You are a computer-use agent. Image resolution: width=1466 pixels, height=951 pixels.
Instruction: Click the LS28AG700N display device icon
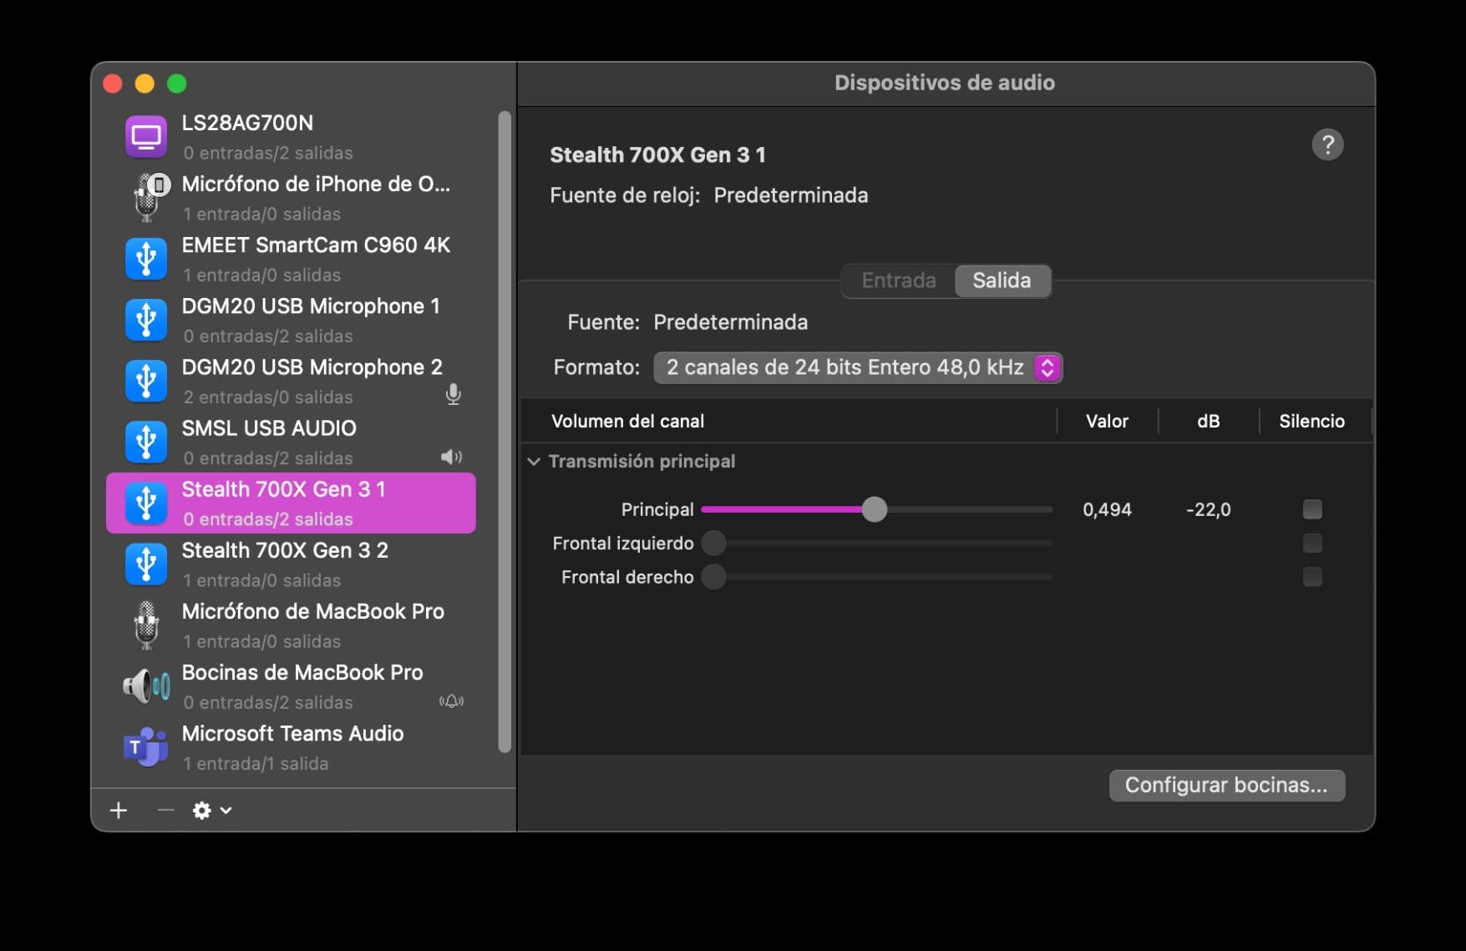click(146, 137)
